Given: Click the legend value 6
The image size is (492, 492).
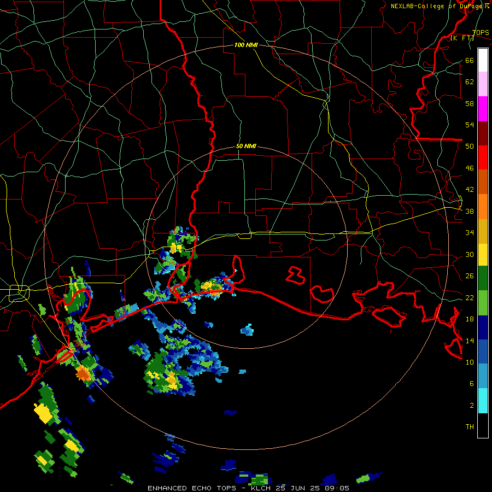Looking at the screenshot, I should click(472, 383).
